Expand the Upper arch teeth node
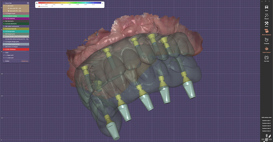The image size is (273, 142). tap(4, 55)
